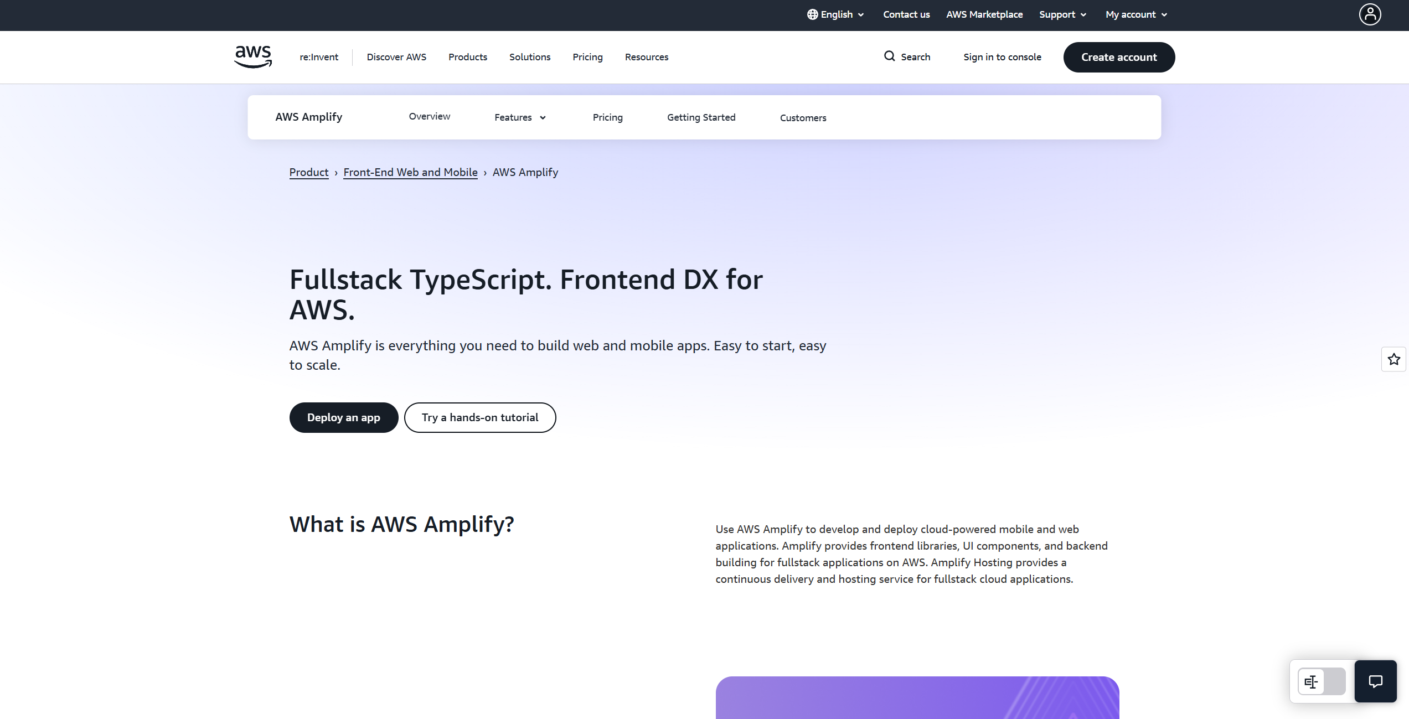This screenshot has width=1409, height=719.
Task: Open the Products menu
Action: tap(467, 57)
